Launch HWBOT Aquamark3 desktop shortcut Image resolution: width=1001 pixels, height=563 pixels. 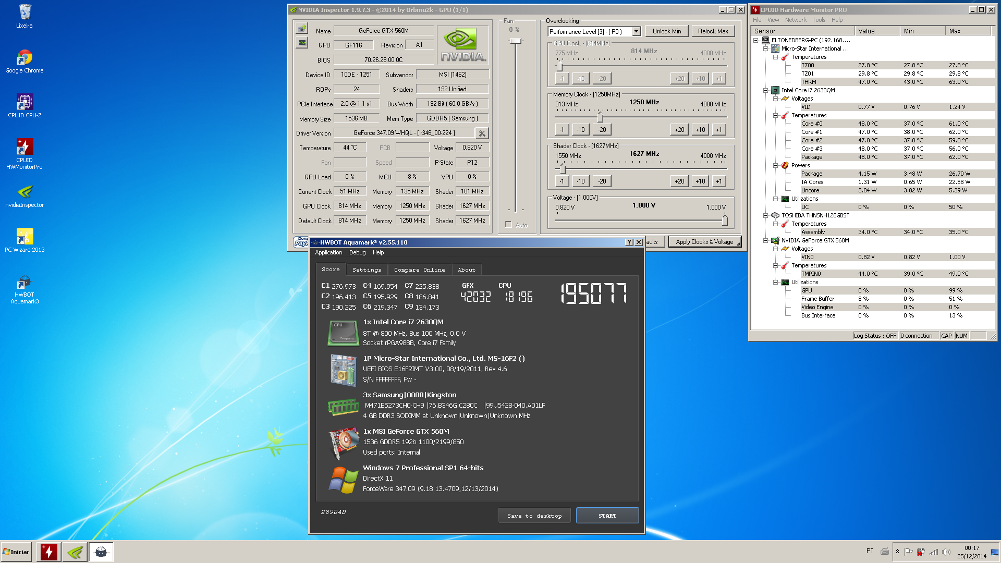(x=25, y=289)
